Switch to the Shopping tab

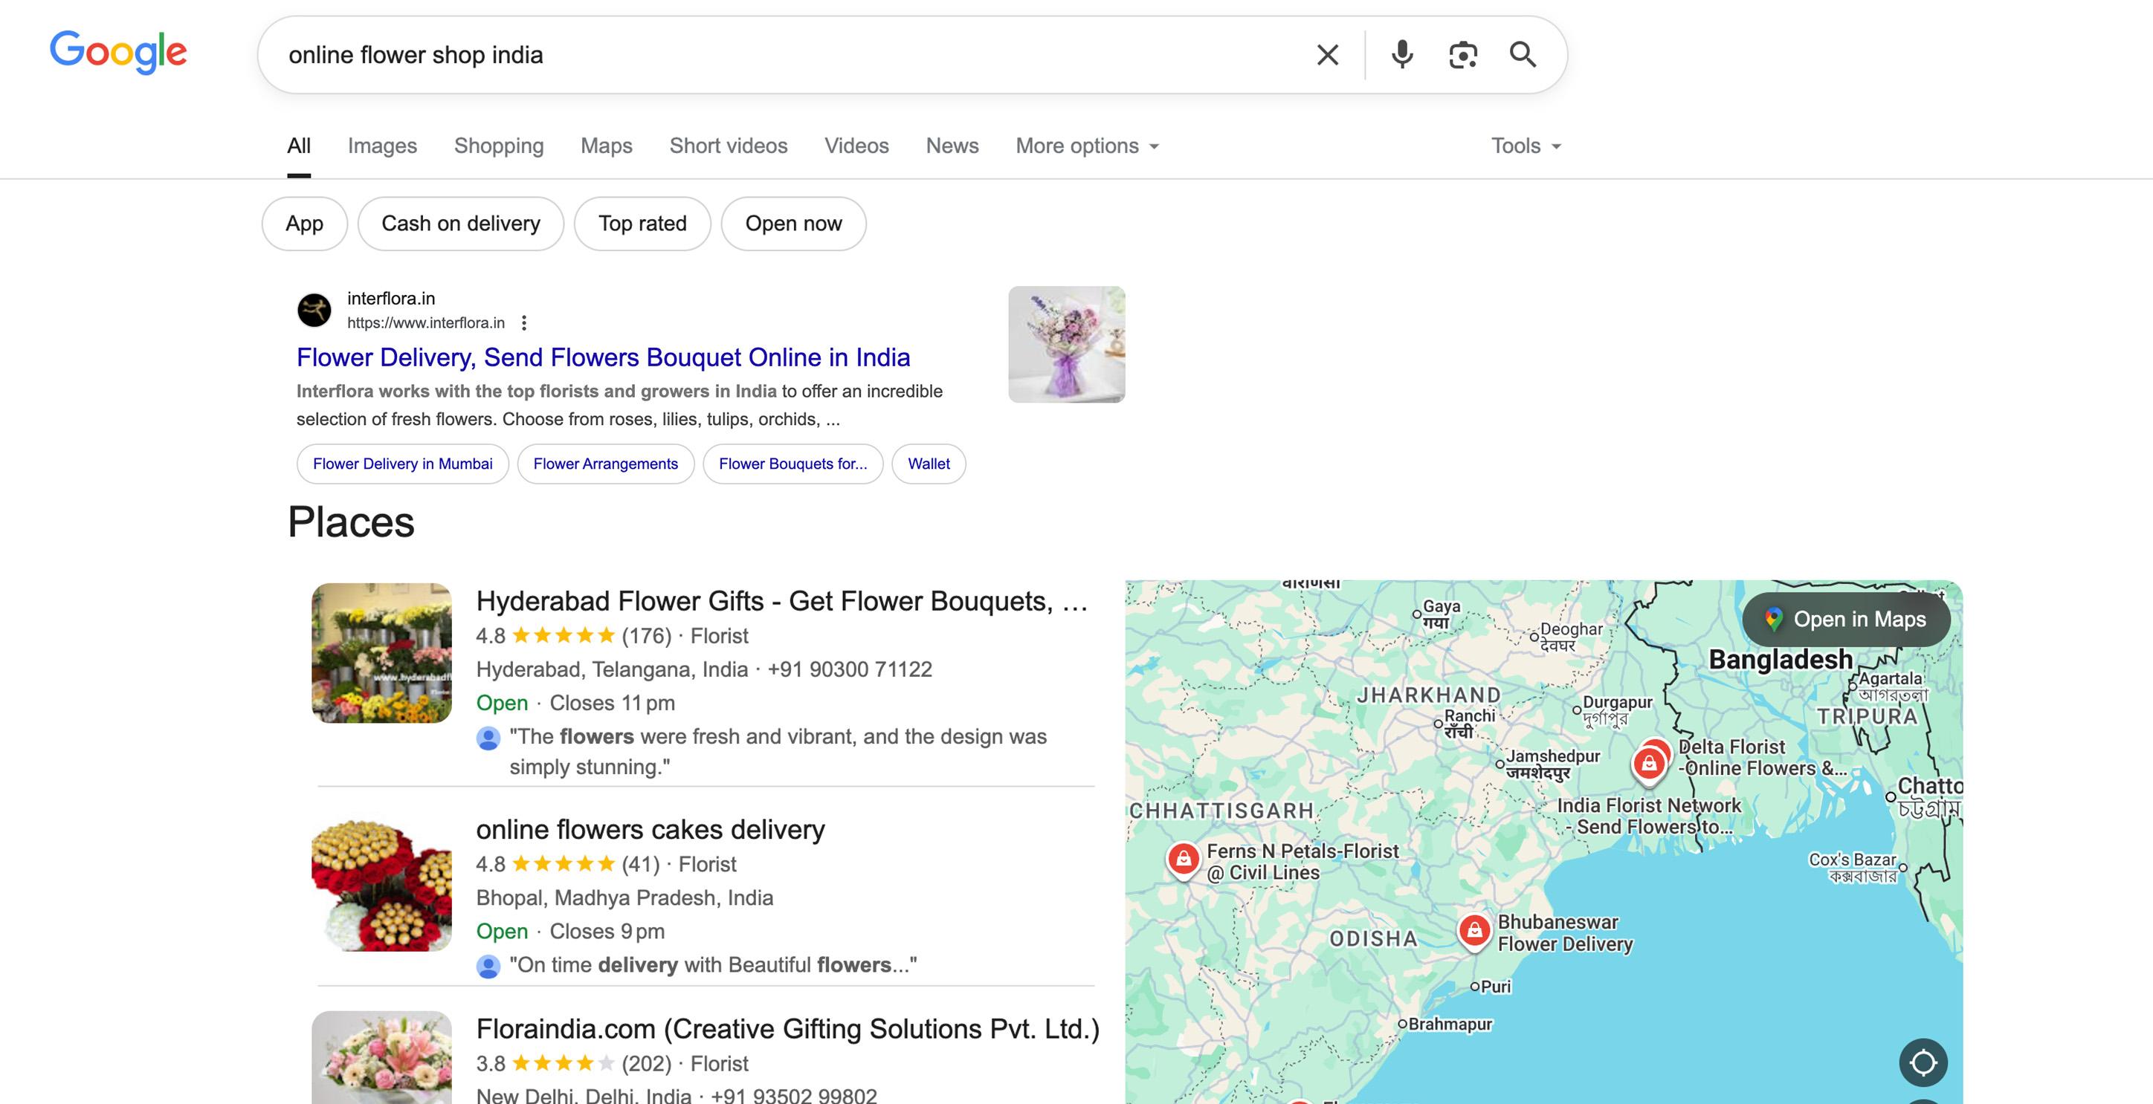[x=499, y=146]
